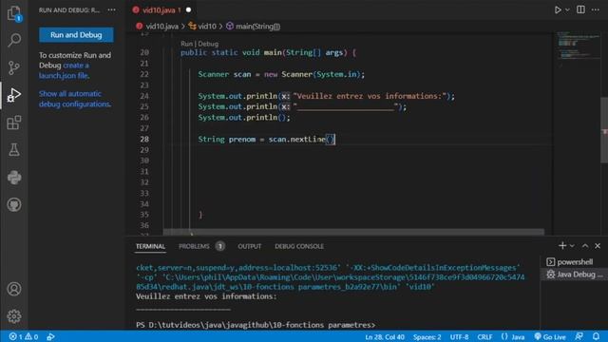This screenshot has width=608, height=342.
Task: Switch to the DEBUG CONSOLE tab
Action: click(299, 246)
